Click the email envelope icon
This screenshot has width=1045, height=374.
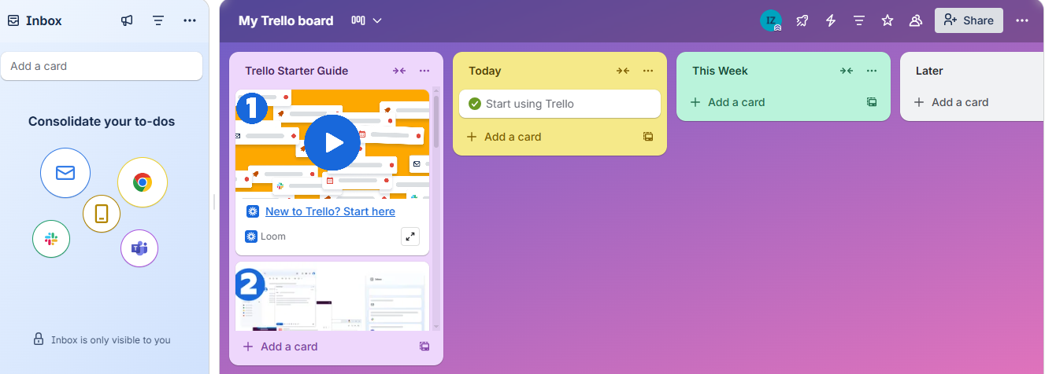point(65,173)
